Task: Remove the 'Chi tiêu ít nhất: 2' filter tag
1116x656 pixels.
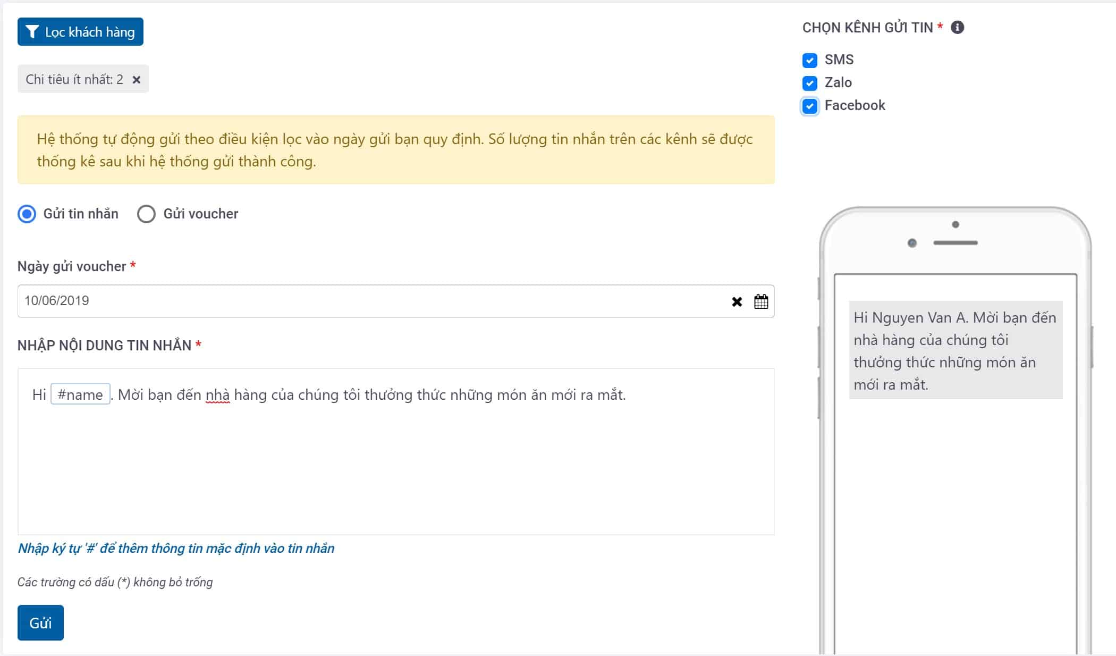Action: 137,80
